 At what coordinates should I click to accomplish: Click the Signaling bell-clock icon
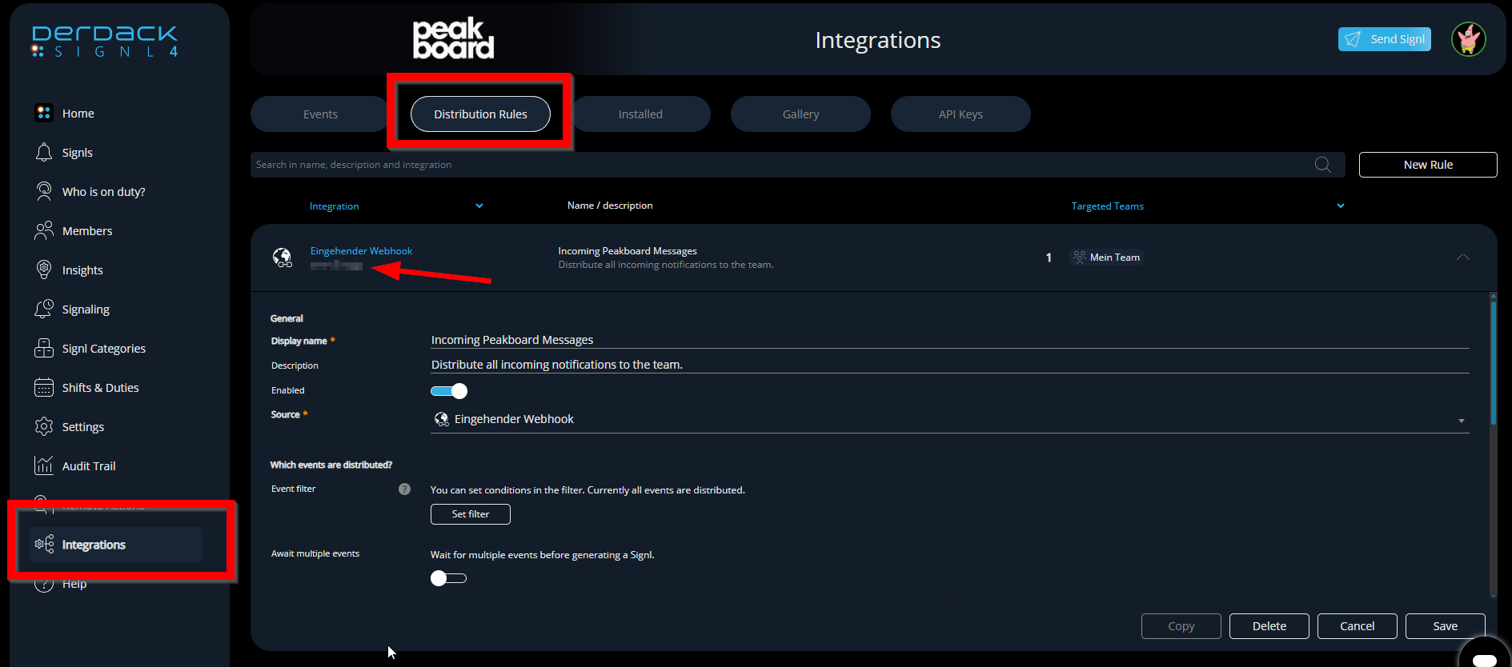click(44, 309)
